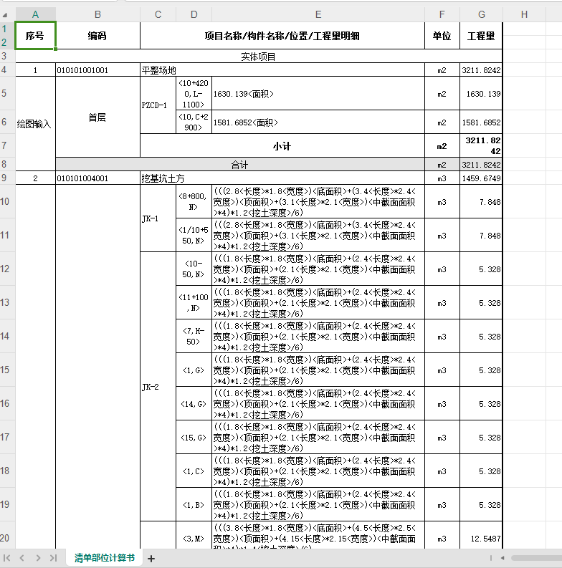The image size is (562, 568).
Task: Click the JK-1 cell
Action: click(158, 218)
